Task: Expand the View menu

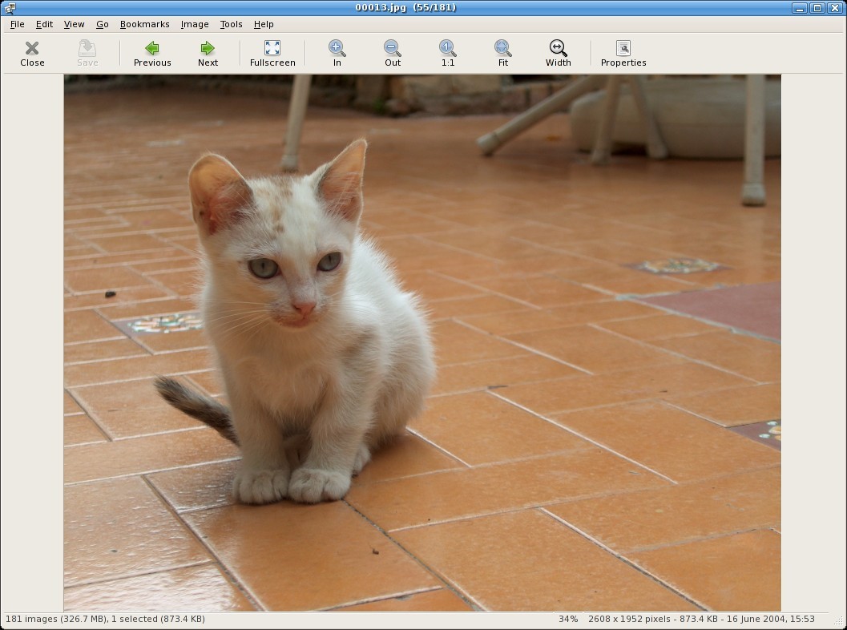Action: click(x=74, y=24)
